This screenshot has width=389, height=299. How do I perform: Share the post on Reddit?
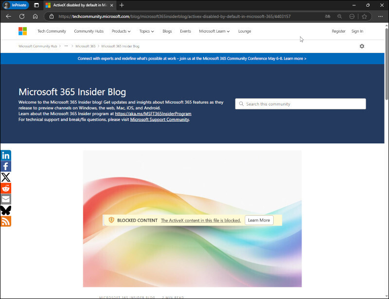point(6,188)
